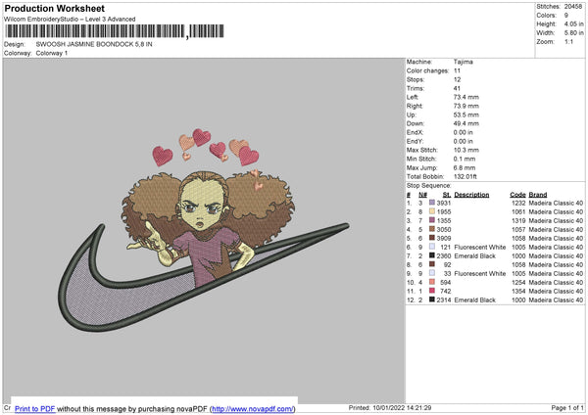Click the dark brown swatch for stop 5 (3909)
588x415 pixels.
(x=432, y=238)
